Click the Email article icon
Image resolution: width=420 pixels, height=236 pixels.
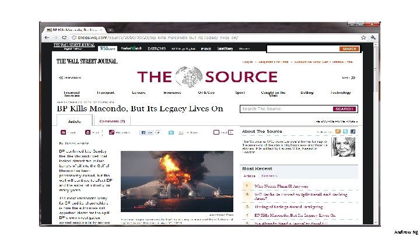[63, 132]
